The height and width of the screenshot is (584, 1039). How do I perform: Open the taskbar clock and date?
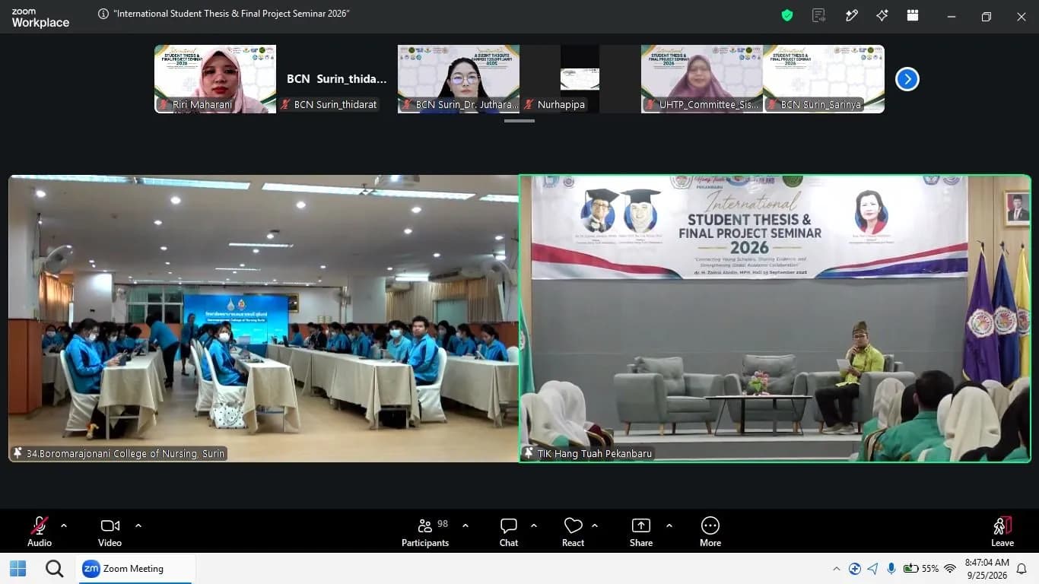(x=987, y=569)
